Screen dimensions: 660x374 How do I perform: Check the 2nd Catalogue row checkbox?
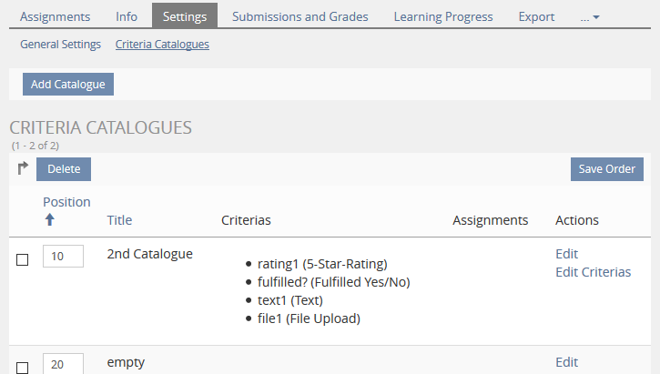point(23,259)
